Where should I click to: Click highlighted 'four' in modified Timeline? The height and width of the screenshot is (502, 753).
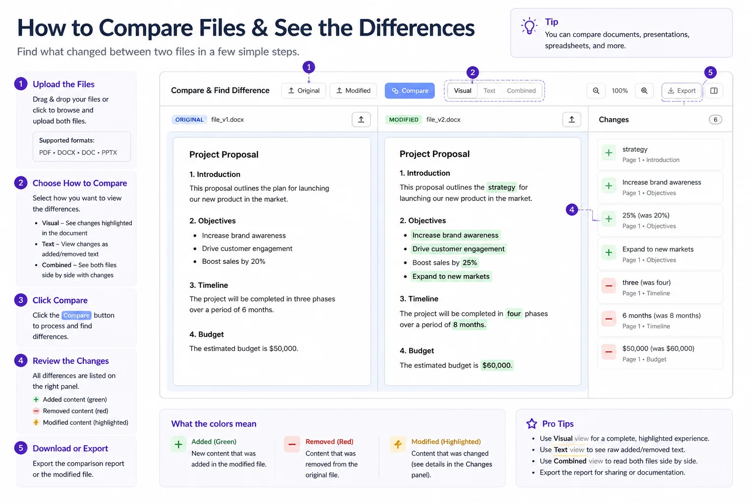[514, 314]
